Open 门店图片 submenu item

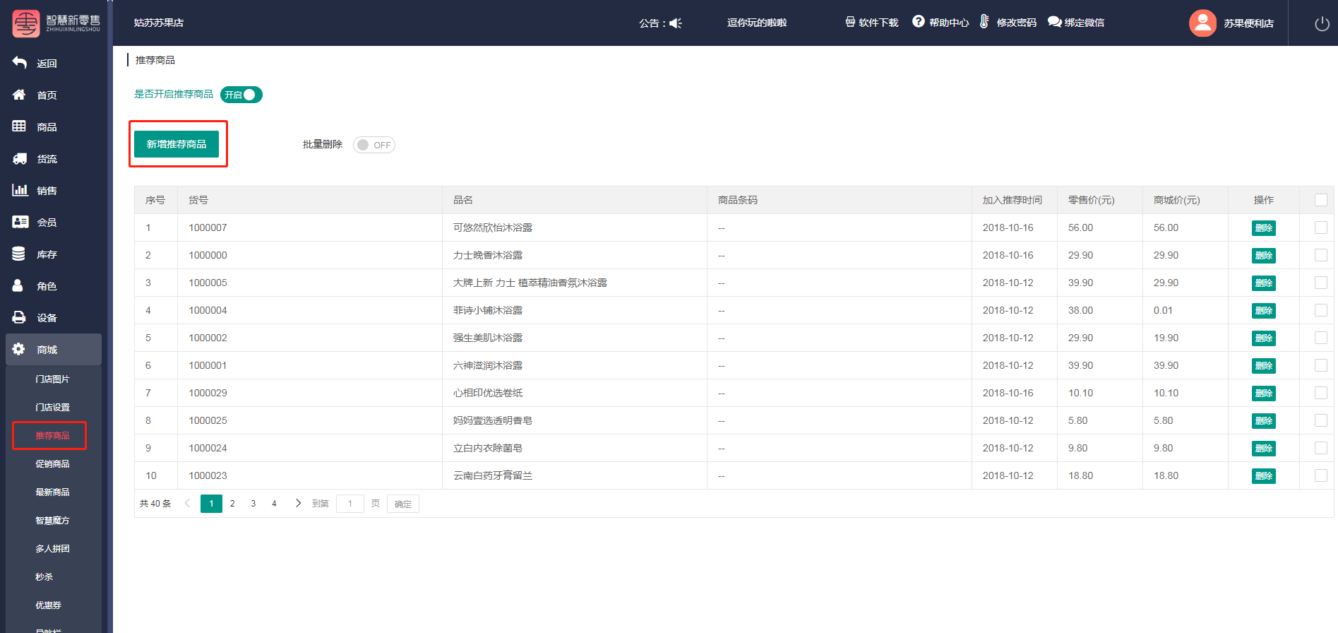pyautogui.click(x=52, y=379)
